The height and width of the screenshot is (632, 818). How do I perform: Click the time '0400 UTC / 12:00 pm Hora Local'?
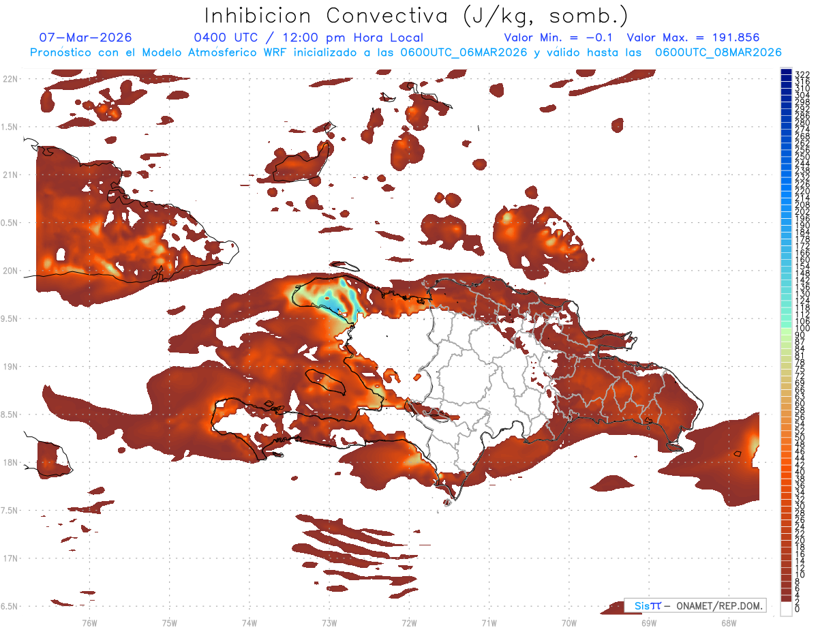point(309,37)
